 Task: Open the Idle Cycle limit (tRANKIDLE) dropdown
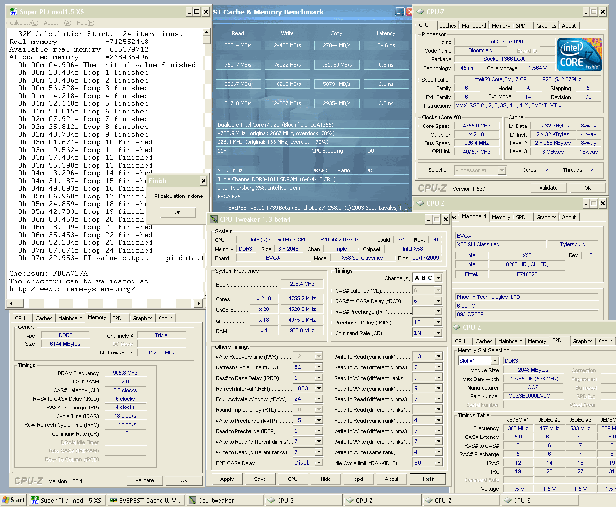point(438,463)
